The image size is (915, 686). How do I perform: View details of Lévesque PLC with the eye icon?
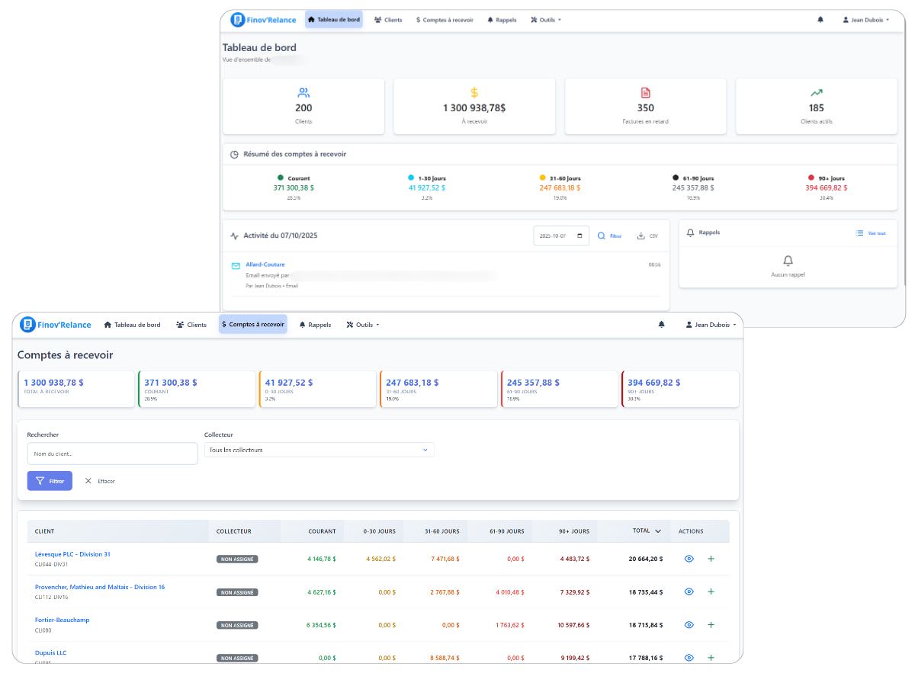point(689,559)
